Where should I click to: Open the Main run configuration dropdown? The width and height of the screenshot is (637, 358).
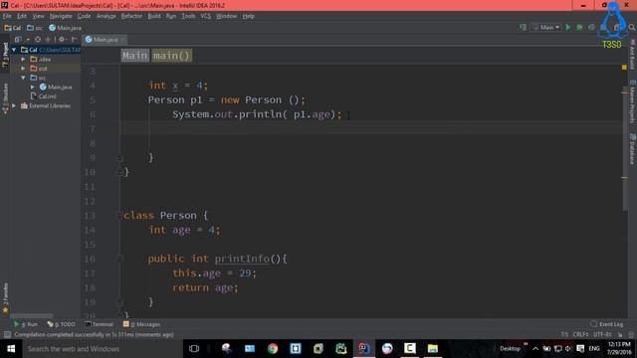click(546, 27)
